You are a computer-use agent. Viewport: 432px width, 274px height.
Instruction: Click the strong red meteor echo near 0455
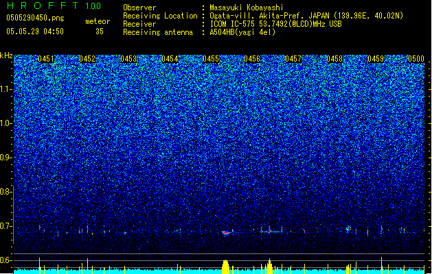[x=226, y=233]
